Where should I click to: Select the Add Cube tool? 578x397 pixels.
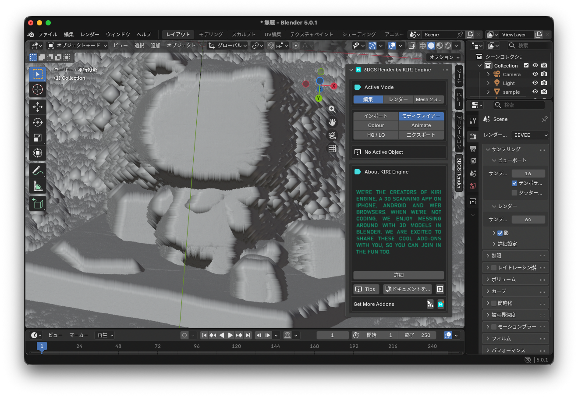click(37, 203)
